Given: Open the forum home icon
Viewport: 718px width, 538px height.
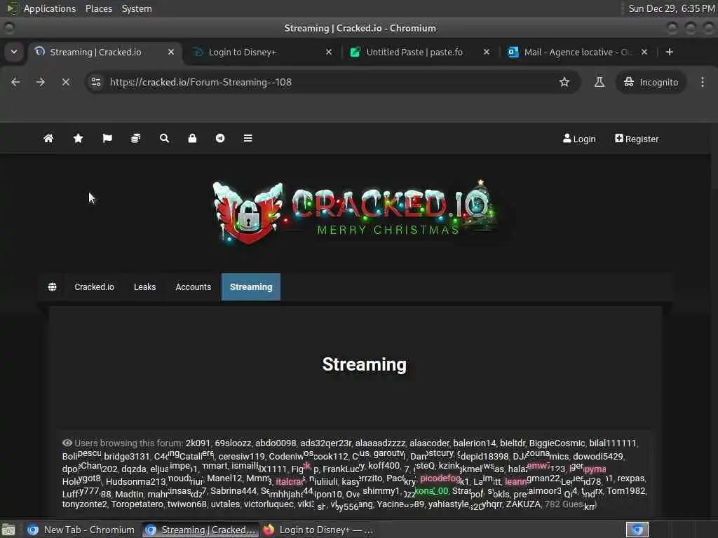Looking at the screenshot, I should pyautogui.click(x=48, y=138).
